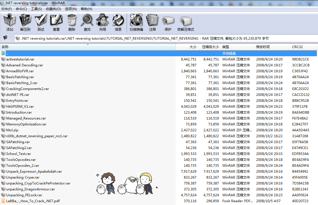Click the archive path address field

pyautogui.click(x=166, y=38)
